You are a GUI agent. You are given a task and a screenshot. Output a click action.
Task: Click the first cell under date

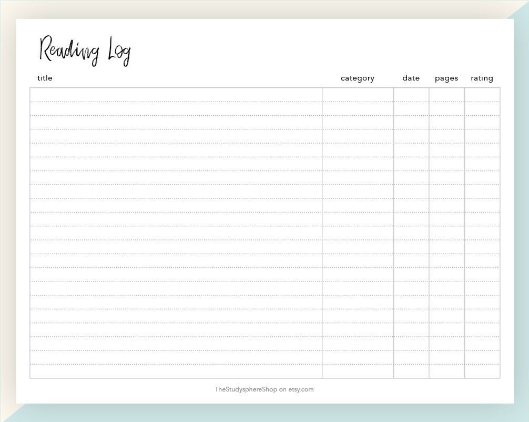click(x=411, y=95)
